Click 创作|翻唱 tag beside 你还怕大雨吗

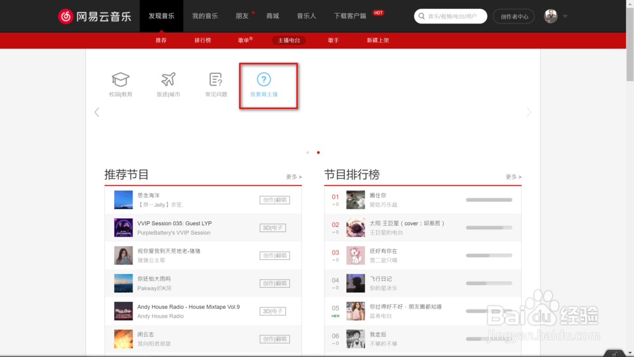(275, 283)
